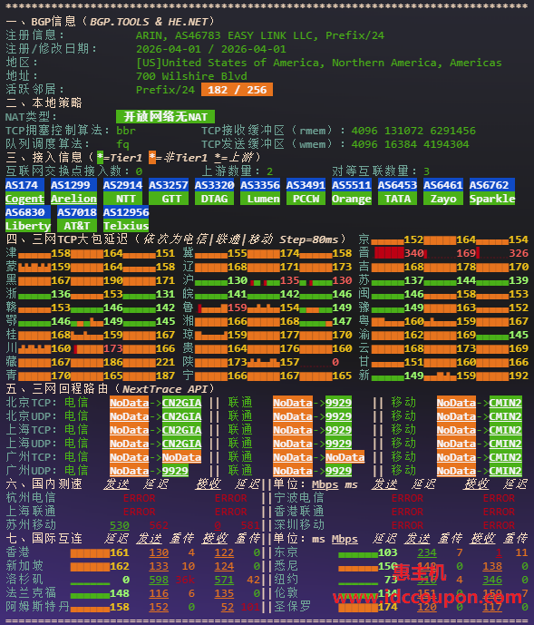Viewport: 534px width, 625px height.
Task: Click the 'Telxius' label
Action: pos(126,226)
